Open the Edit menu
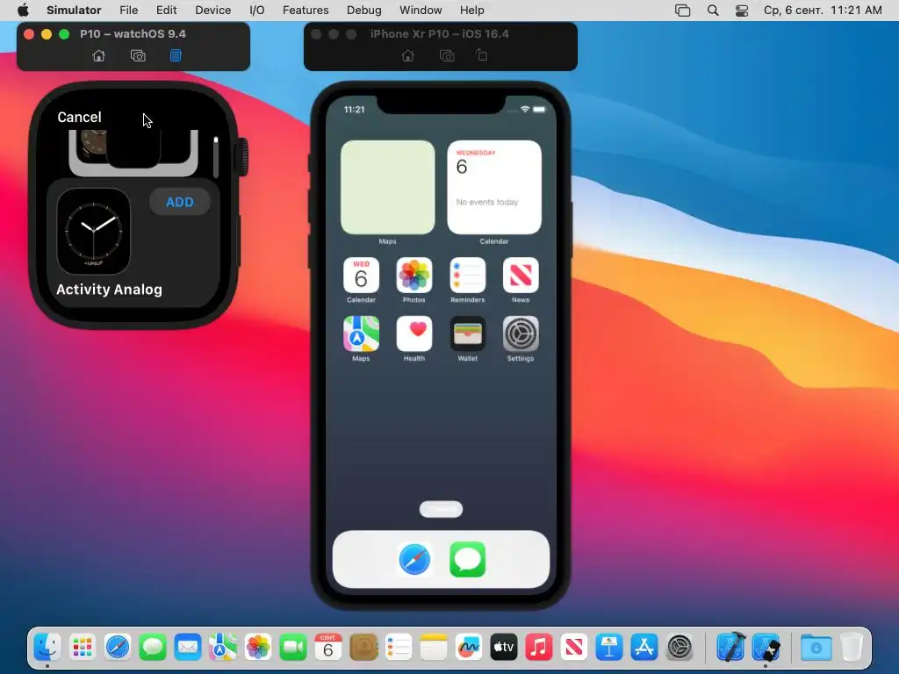Image resolution: width=899 pixels, height=674 pixels. click(166, 11)
